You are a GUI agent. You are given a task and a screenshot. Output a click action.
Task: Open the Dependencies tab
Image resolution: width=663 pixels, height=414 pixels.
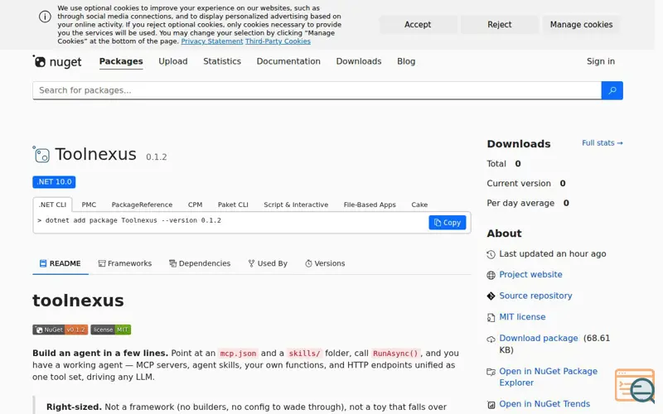coord(200,263)
